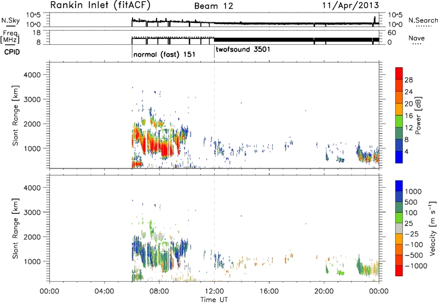This screenshot has height=303, width=438.
Task: Click the '18' frequency axis tick
Action: tap(37, 33)
